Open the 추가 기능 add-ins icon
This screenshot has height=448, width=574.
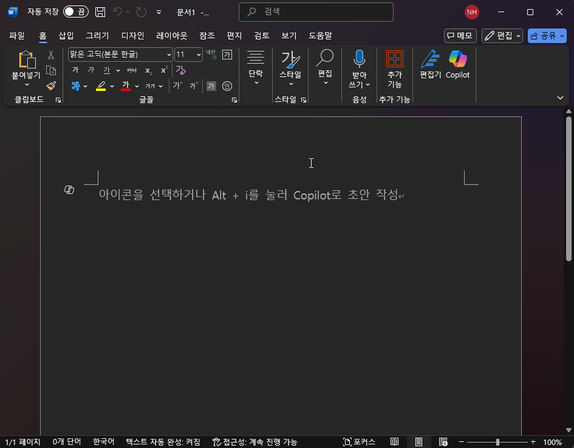click(x=395, y=58)
